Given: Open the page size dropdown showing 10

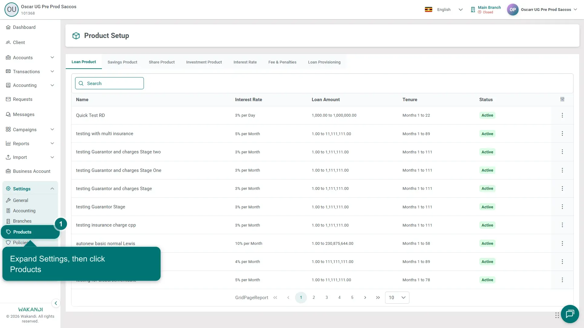Looking at the screenshot, I should click(397, 298).
